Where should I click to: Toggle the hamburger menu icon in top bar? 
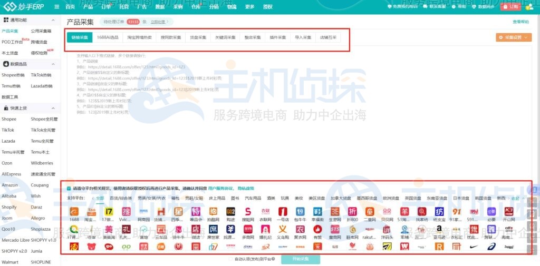57,7
